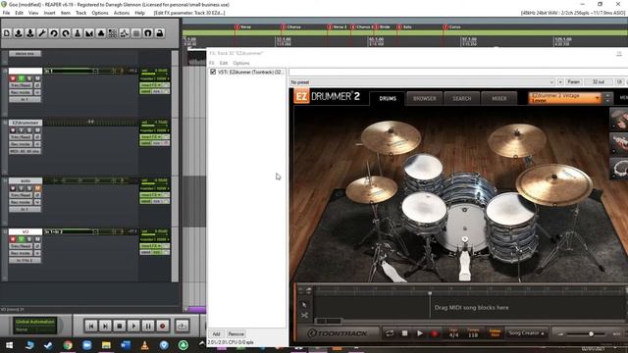Image resolution: width=628 pixels, height=353 pixels.
Task: Go to project start in REAPER transport
Action: click(x=91, y=327)
